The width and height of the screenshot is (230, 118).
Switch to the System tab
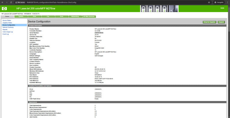click(x=21, y=17)
